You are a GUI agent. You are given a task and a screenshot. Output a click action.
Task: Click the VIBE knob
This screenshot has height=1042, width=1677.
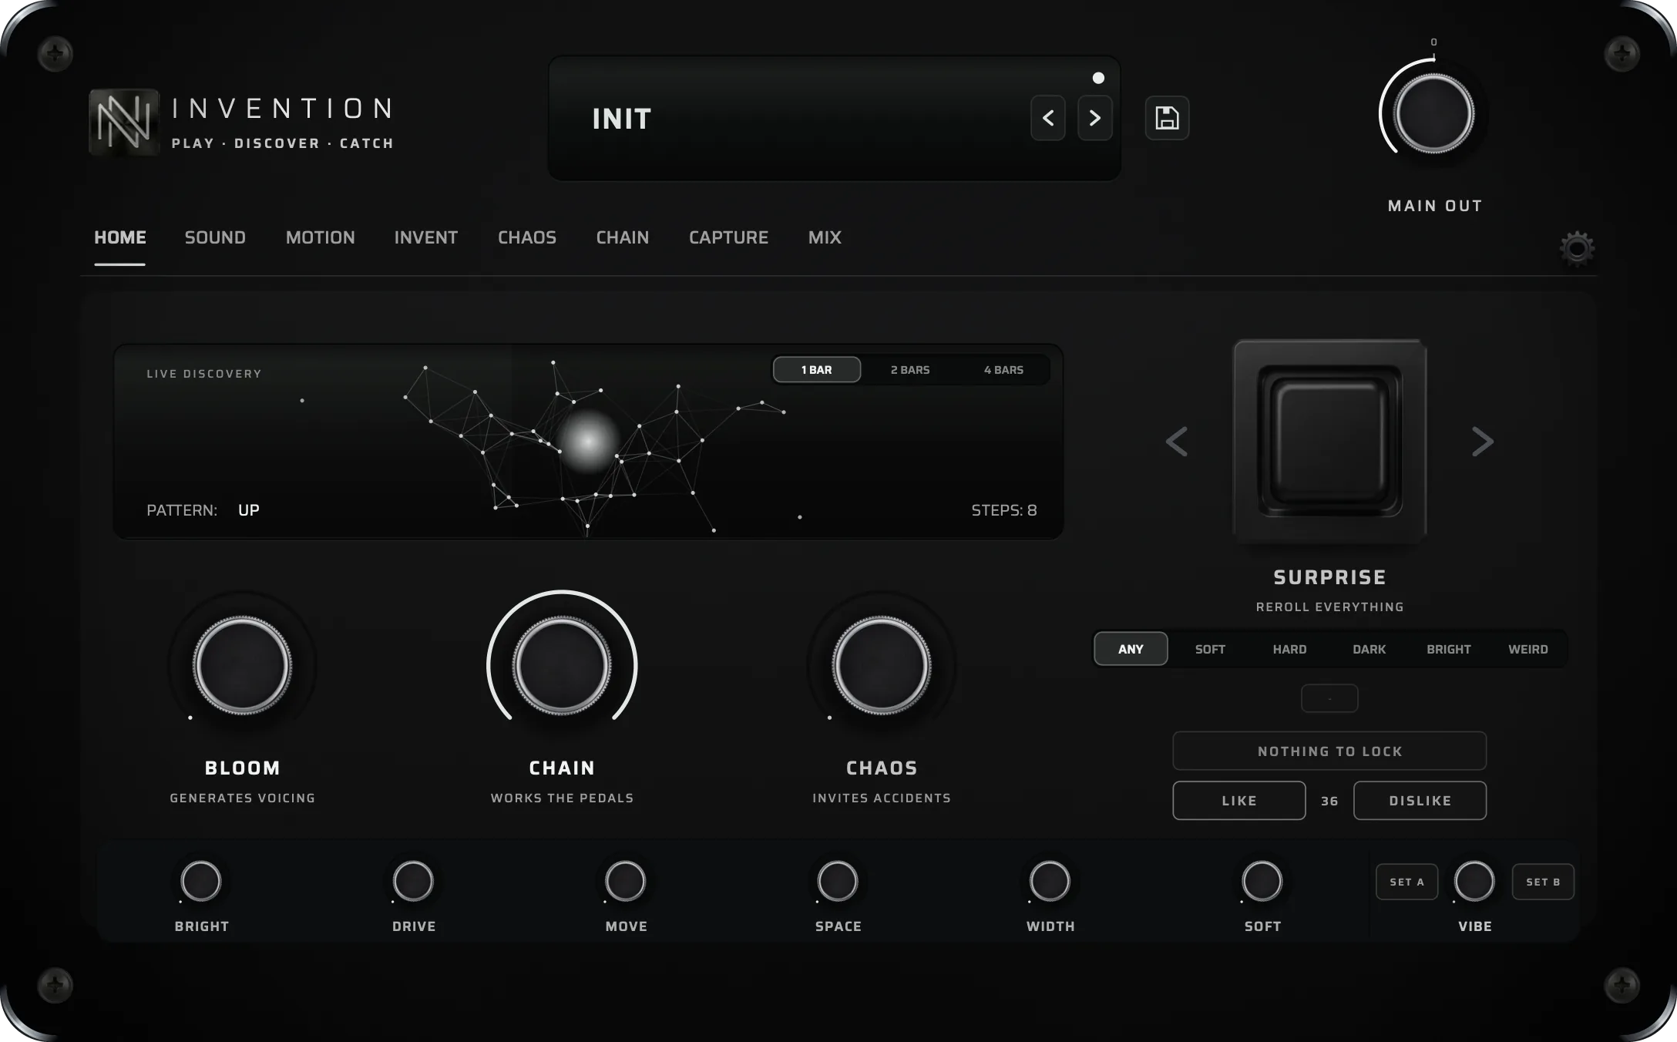tap(1474, 881)
